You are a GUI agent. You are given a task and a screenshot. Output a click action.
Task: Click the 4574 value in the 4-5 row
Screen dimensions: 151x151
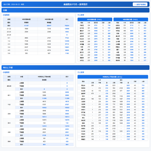click(x=49, y=50)
